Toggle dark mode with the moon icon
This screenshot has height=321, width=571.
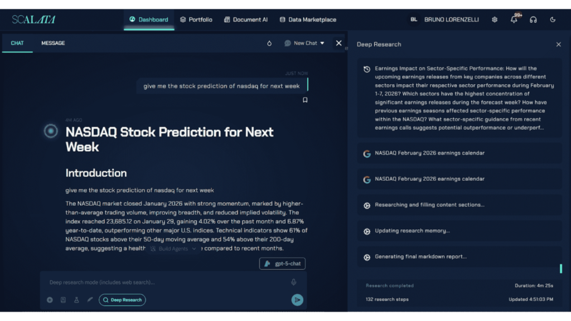coord(553,20)
